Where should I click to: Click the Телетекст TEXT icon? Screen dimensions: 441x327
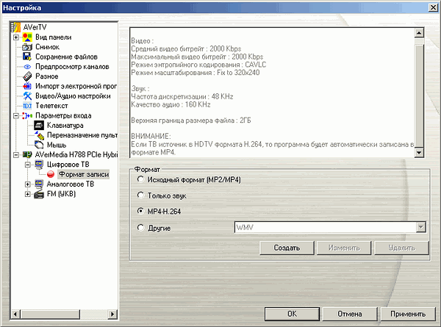pyautogui.click(x=27, y=106)
